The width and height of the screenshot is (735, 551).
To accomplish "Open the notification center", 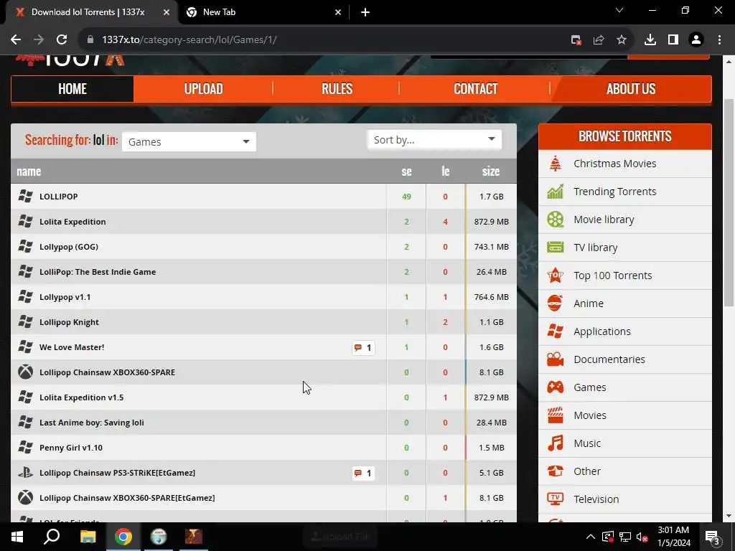I will tap(713, 537).
